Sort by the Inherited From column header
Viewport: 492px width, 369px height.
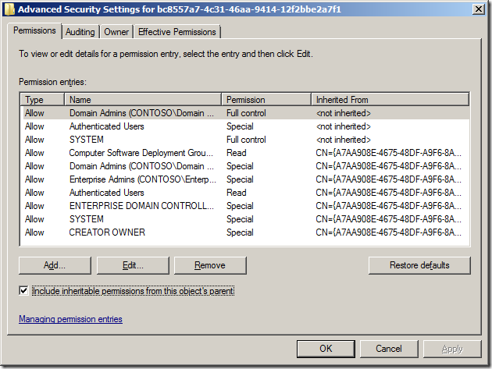tap(389, 100)
